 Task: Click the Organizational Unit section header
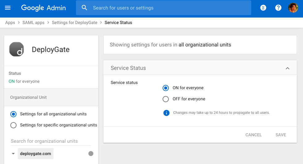coord(51,97)
